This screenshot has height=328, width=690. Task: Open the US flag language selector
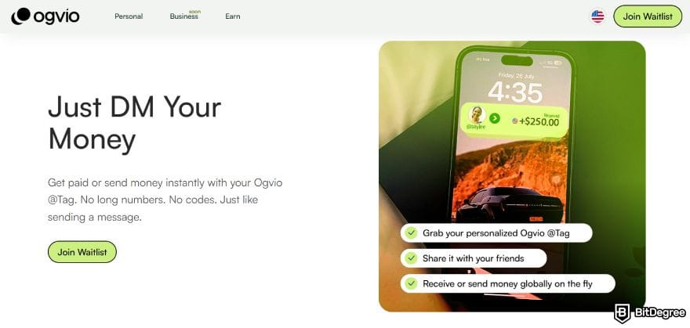point(597,16)
